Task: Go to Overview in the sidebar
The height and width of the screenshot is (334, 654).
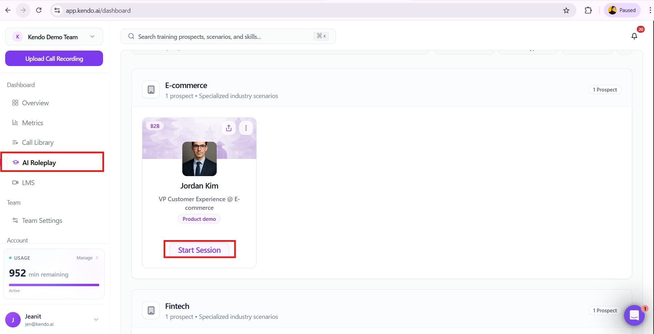Action: (35, 103)
